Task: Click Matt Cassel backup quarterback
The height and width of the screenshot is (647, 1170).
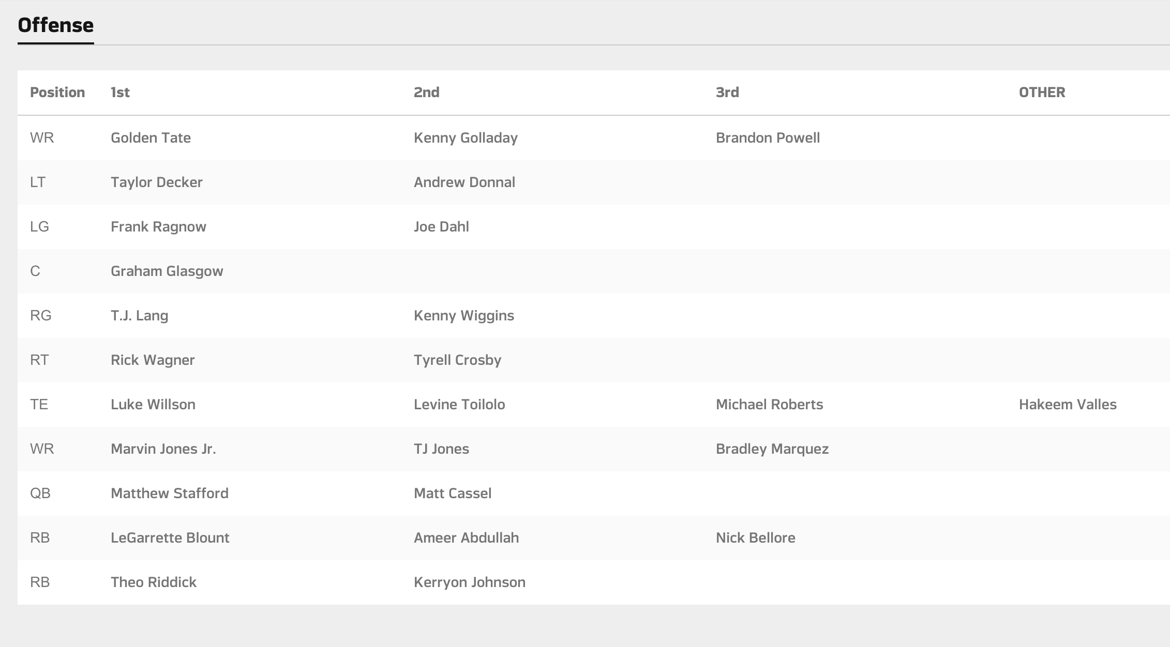Action: point(453,494)
